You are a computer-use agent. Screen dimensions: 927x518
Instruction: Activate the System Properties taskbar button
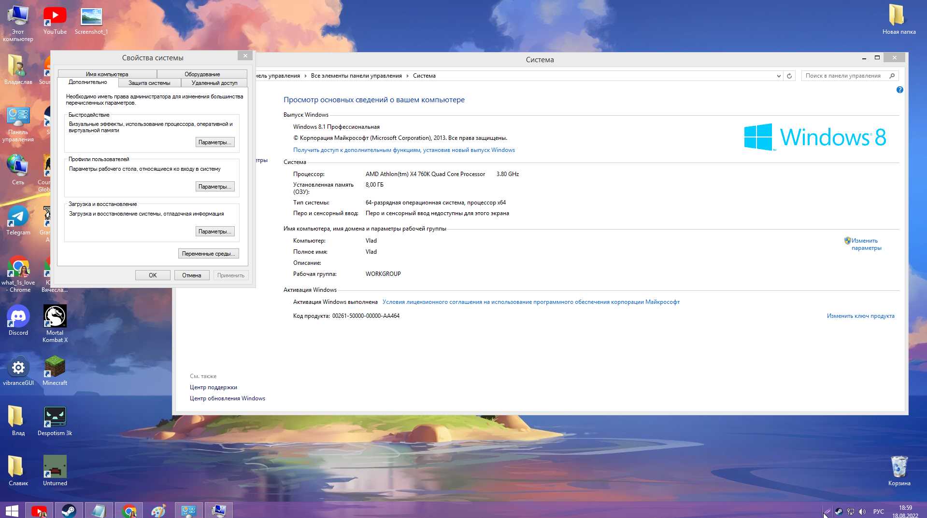pos(218,510)
